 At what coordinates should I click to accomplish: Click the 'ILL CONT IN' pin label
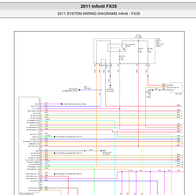(x=35, y=153)
